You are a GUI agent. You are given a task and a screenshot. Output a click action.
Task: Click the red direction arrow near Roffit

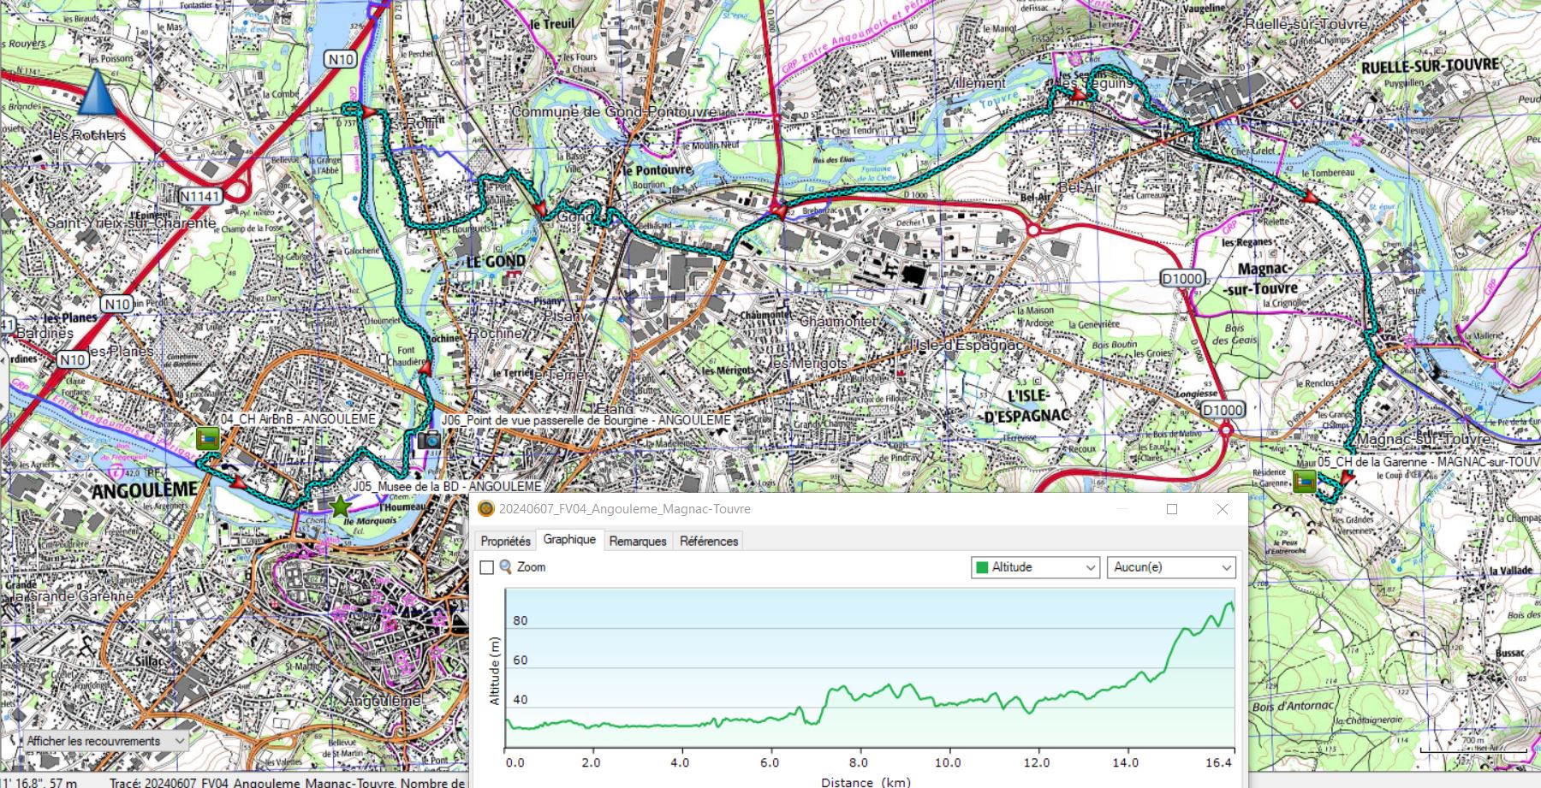pos(369,112)
